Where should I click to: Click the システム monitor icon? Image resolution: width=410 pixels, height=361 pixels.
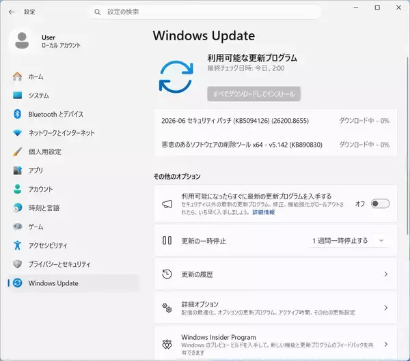[18, 96]
